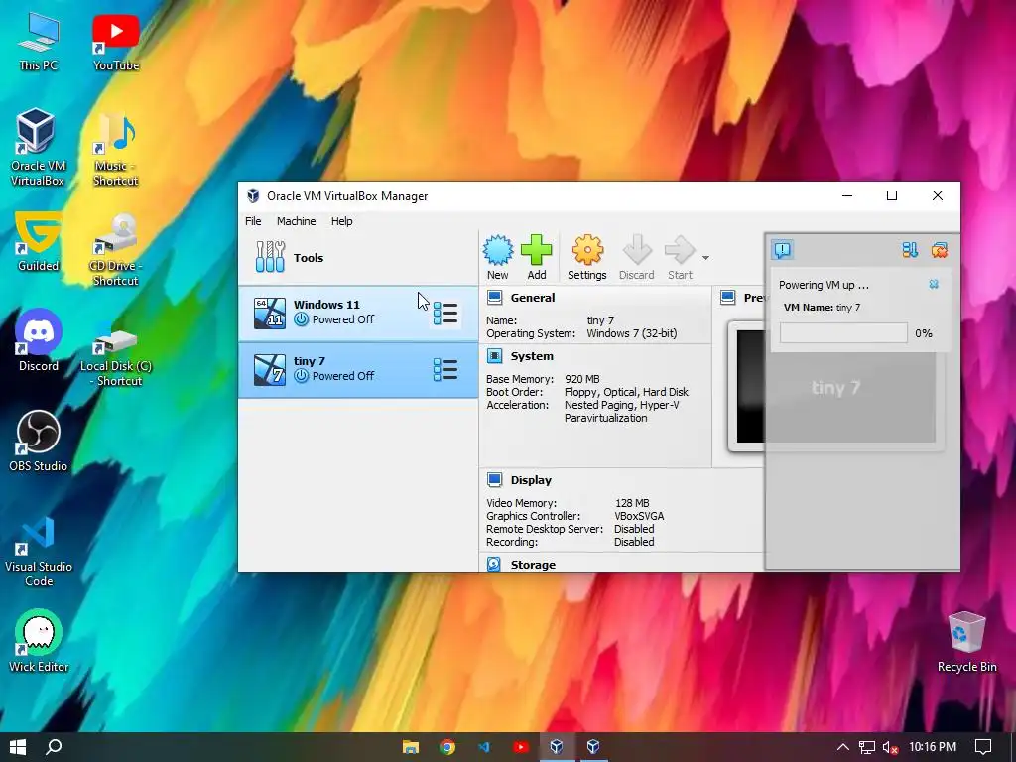Click the 920 MB base memory value
Image resolution: width=1016 pixels, height=762 pixels.
(581, 379)
